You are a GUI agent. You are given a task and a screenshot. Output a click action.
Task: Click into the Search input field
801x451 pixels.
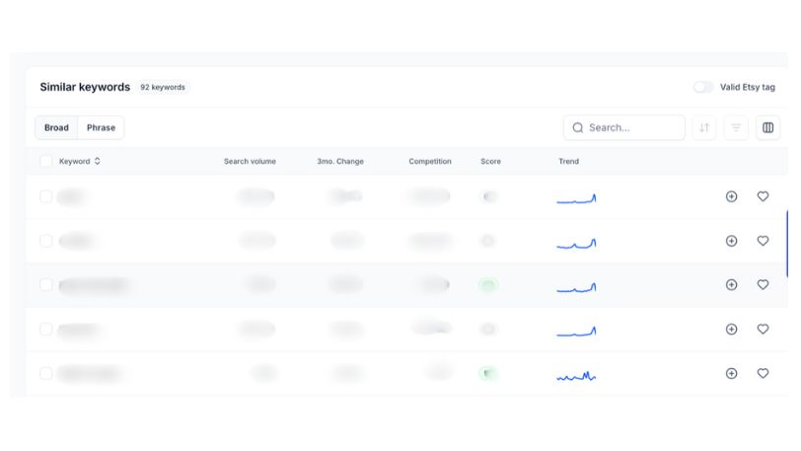tap(631, 127)
